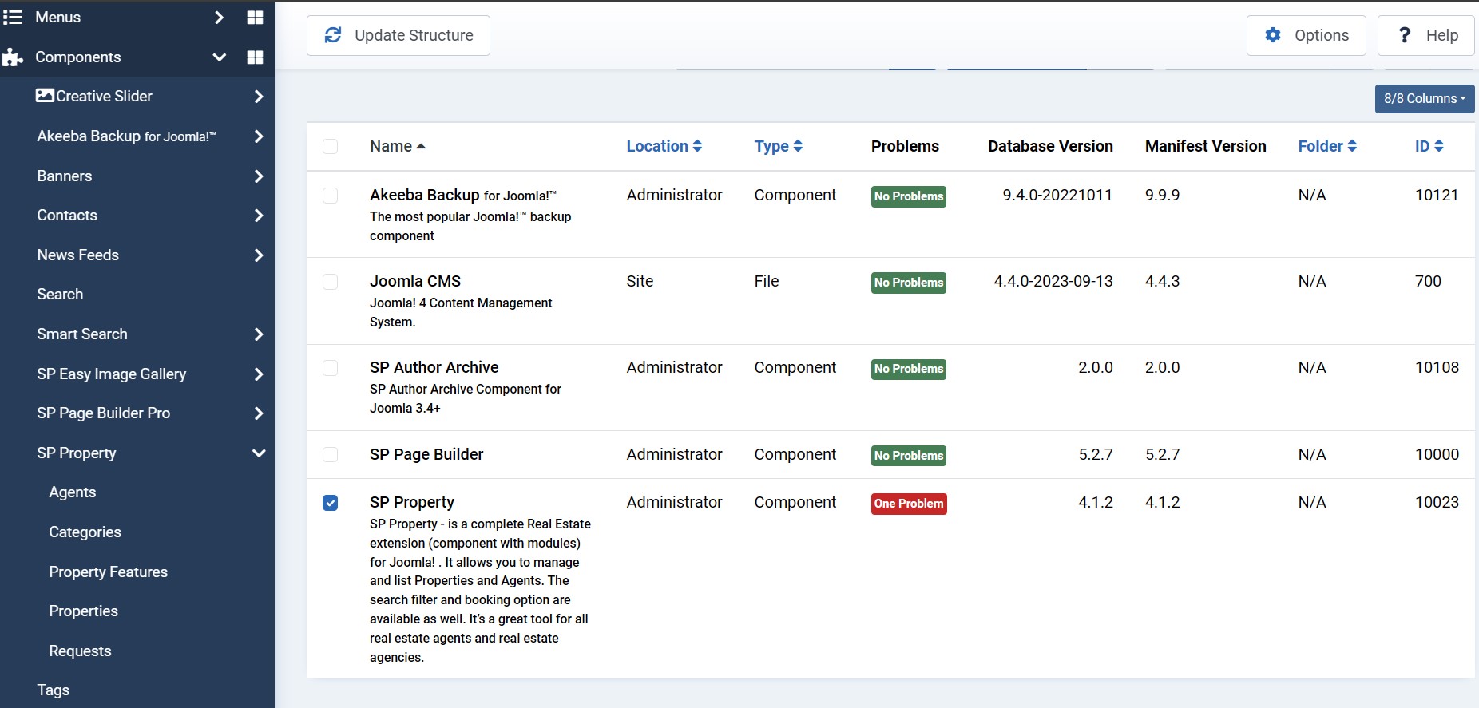Open the Options button
1479x708 pixels.
point(1306,35)
